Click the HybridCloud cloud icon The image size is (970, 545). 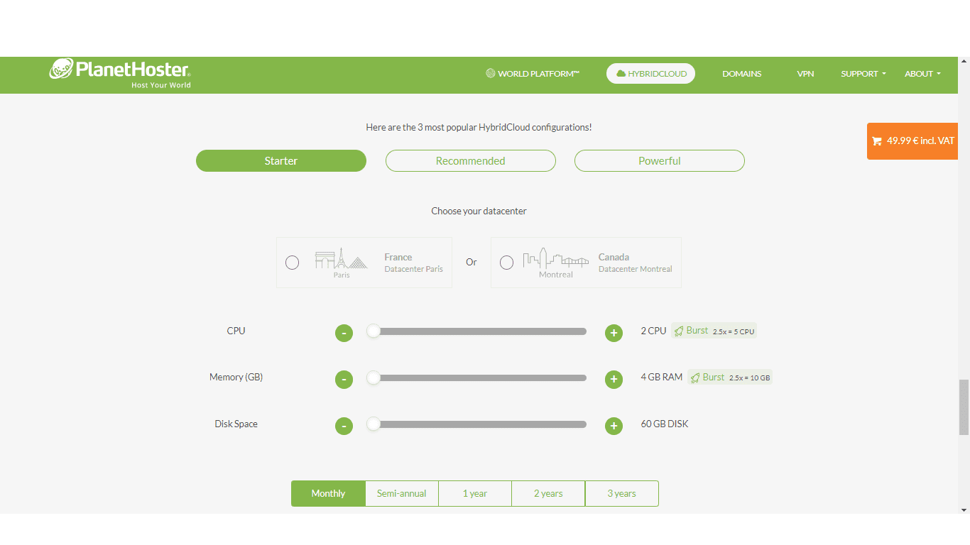click(x=621, y=74)
